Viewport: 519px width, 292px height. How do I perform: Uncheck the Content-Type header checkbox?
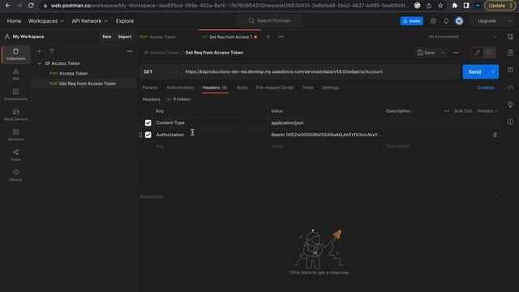coord(148,122)
